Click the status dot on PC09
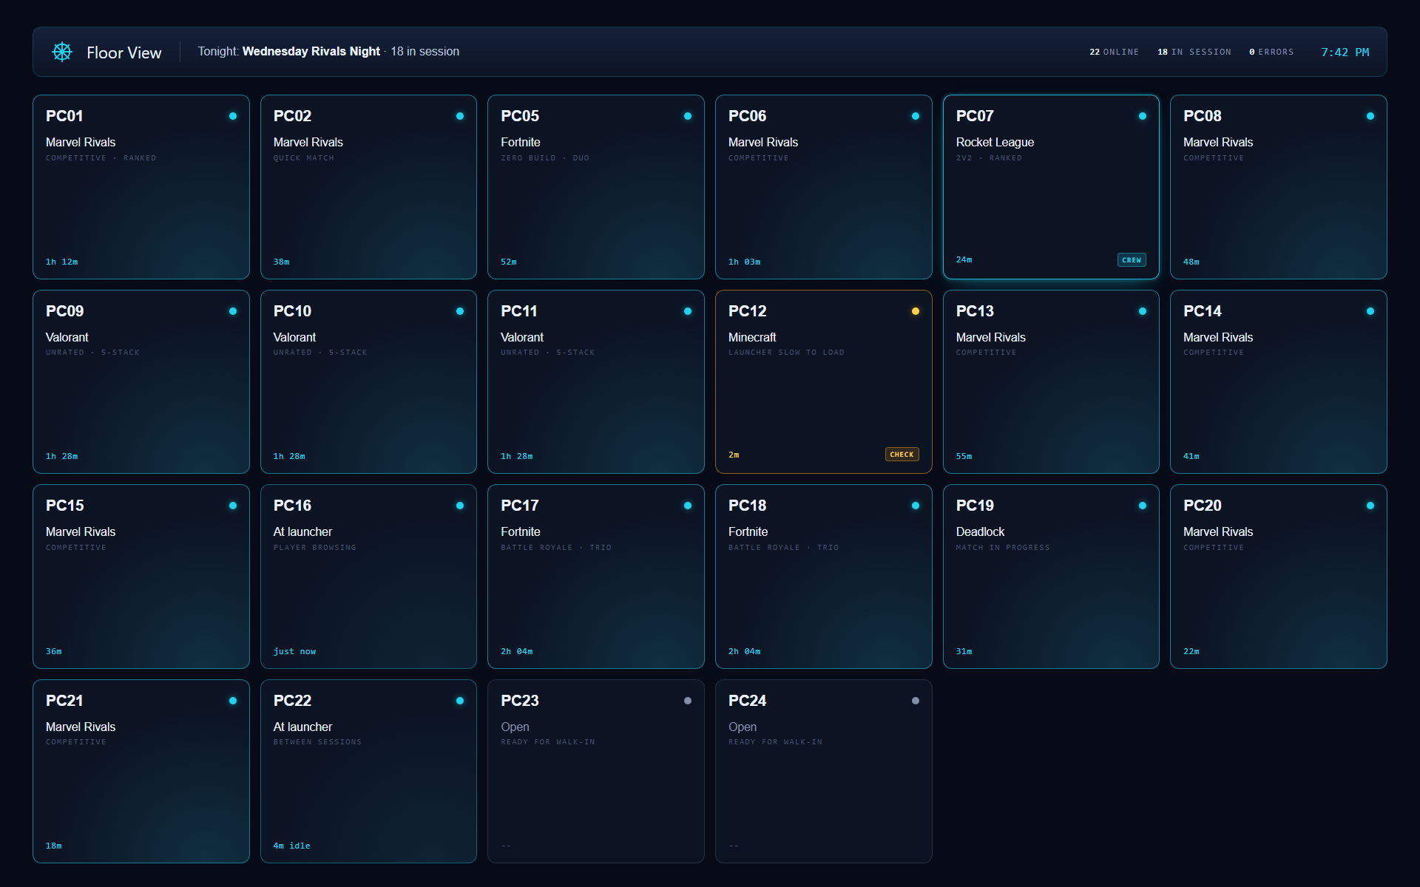The height and width of the screenshot is (887, 1420). 233,311
